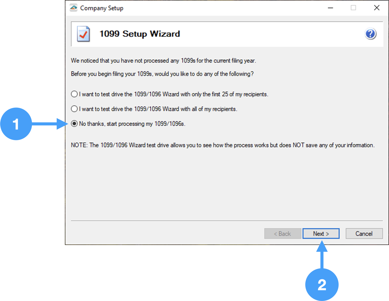Viewport: 389px width, 301px height.
Task: Click the Company Setup title bar app icon
Action: 74,8
